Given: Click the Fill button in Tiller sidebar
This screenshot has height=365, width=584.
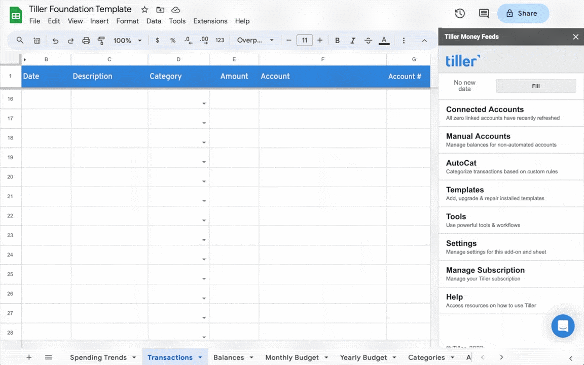Looking at the screenshot, I should tap(535, 86).
